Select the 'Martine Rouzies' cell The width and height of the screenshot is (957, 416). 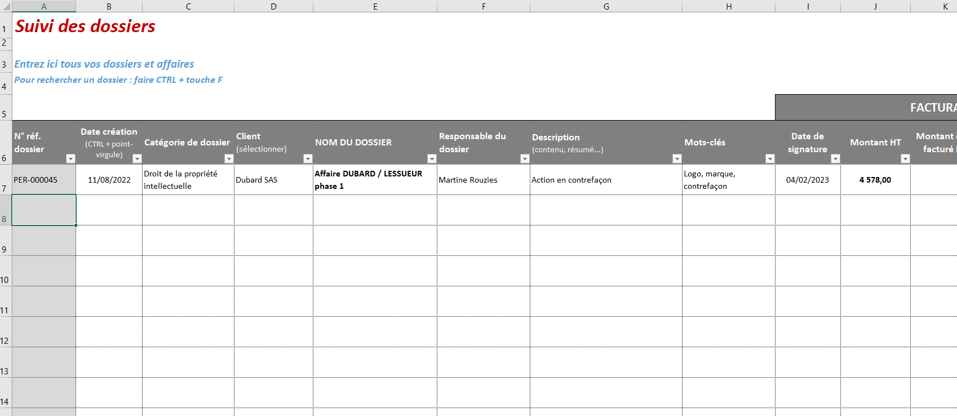click(484, 180)
